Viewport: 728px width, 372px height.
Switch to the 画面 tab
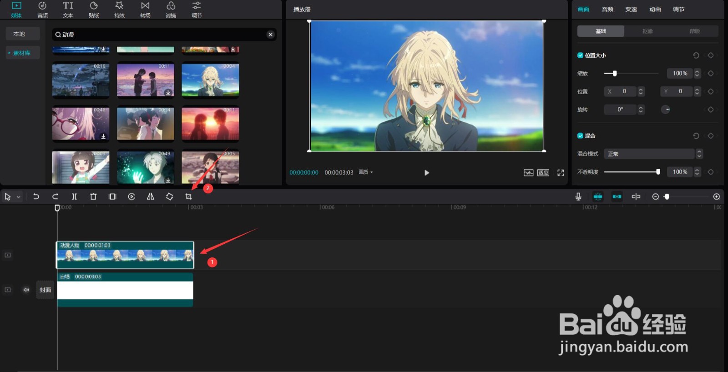click(583, 9)
